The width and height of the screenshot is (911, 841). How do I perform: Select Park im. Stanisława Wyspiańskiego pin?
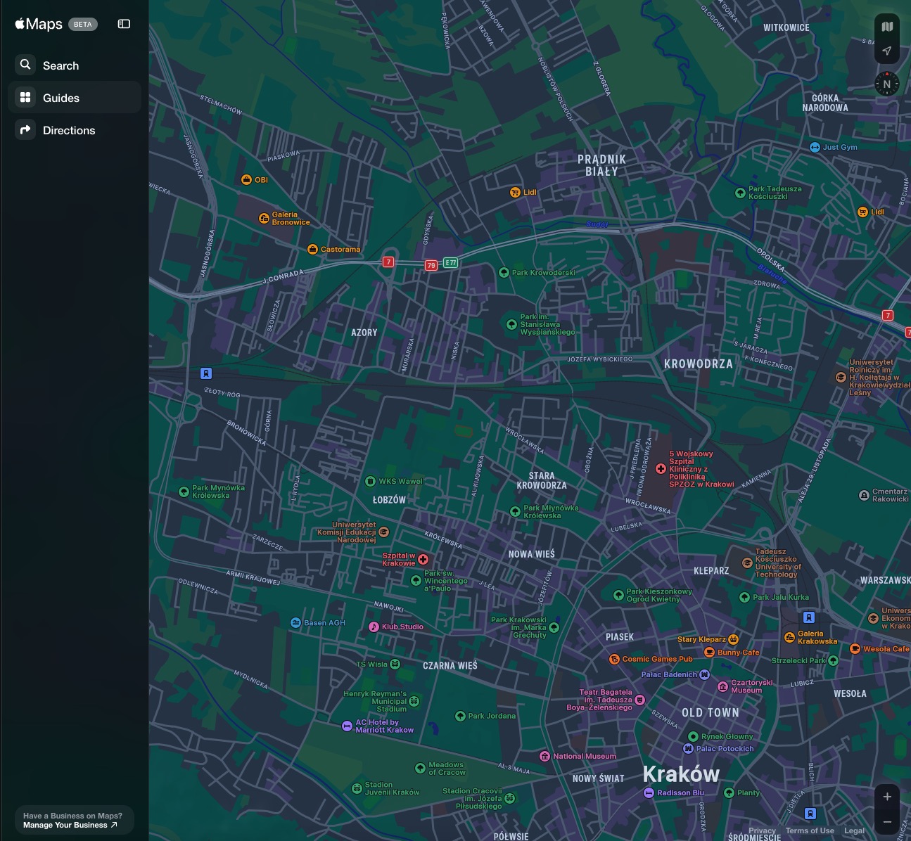tap(512, 324)
